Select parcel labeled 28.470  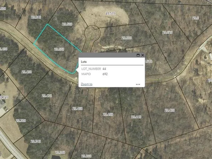(x=47, y=96)
